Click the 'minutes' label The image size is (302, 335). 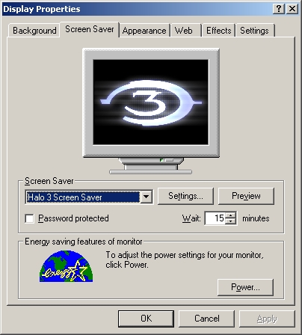click(256, 218)
